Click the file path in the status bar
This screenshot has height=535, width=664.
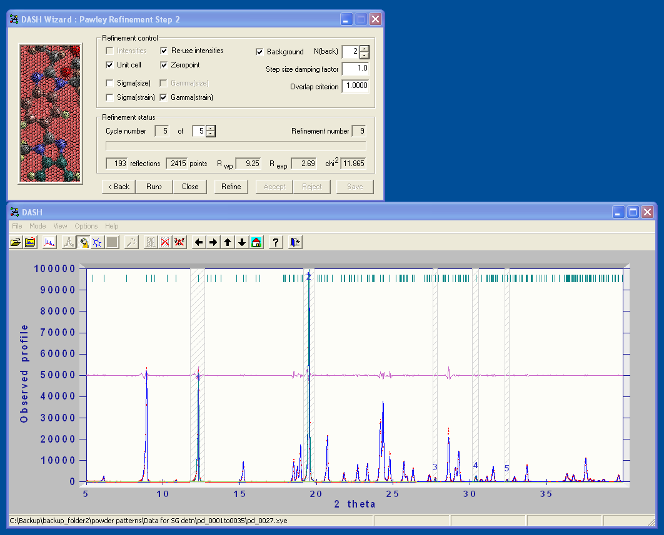(148, 521)
